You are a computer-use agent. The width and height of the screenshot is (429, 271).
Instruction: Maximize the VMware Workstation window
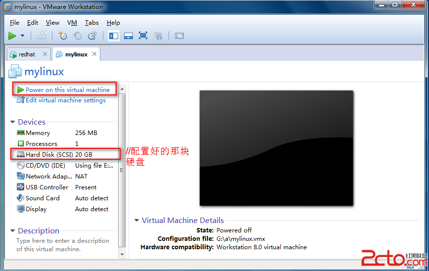[x=395, y=4]
